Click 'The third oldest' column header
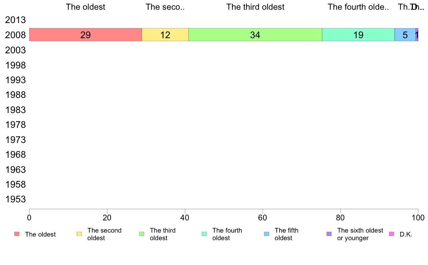 pyautogui.click(x=255, y=7)
